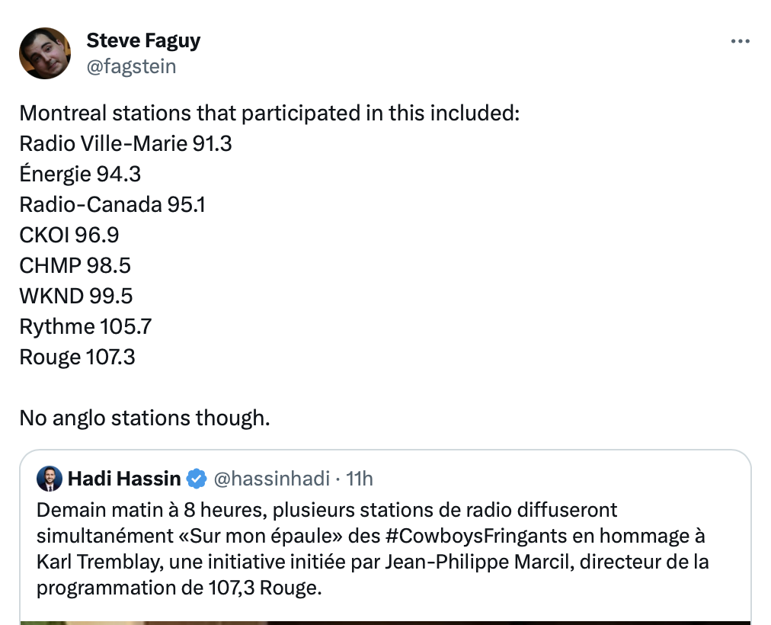The height and width of the screenshot is (625, 771).
Task: Click the 'WKND 99.5' line
Action: (76, 296)
